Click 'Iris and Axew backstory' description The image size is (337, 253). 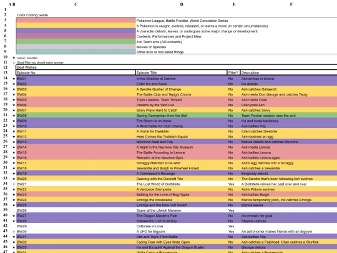[260, 121]
